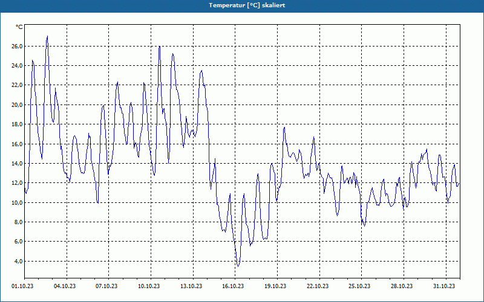Click the date label 31.10.23
This screenshot has height=302, width=484.
[444, 286]
